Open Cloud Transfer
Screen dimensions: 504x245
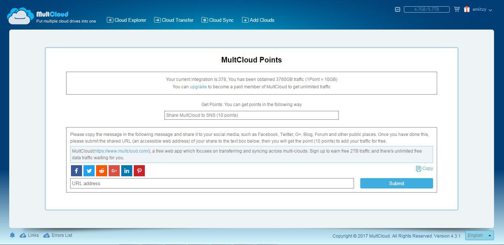[x=174, y=20]
